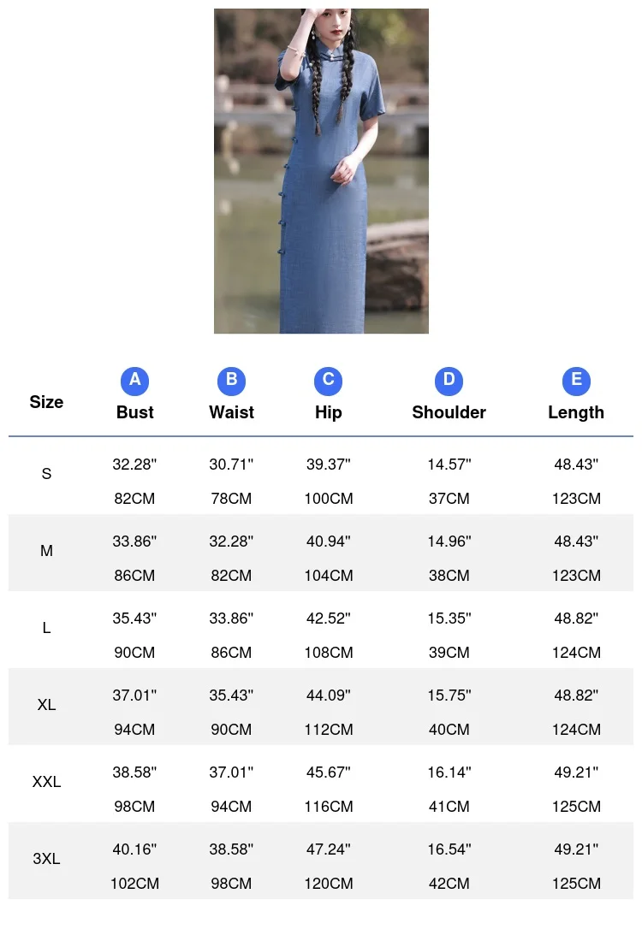Select the L size row label
Image resolution: width=642 pixels, height=941 pixels.
click(46, 628)
